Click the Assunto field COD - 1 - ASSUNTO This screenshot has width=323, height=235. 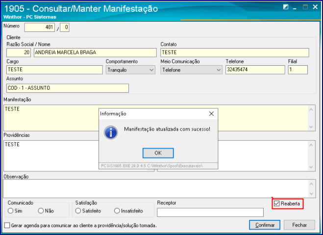(x=68, y=88)
